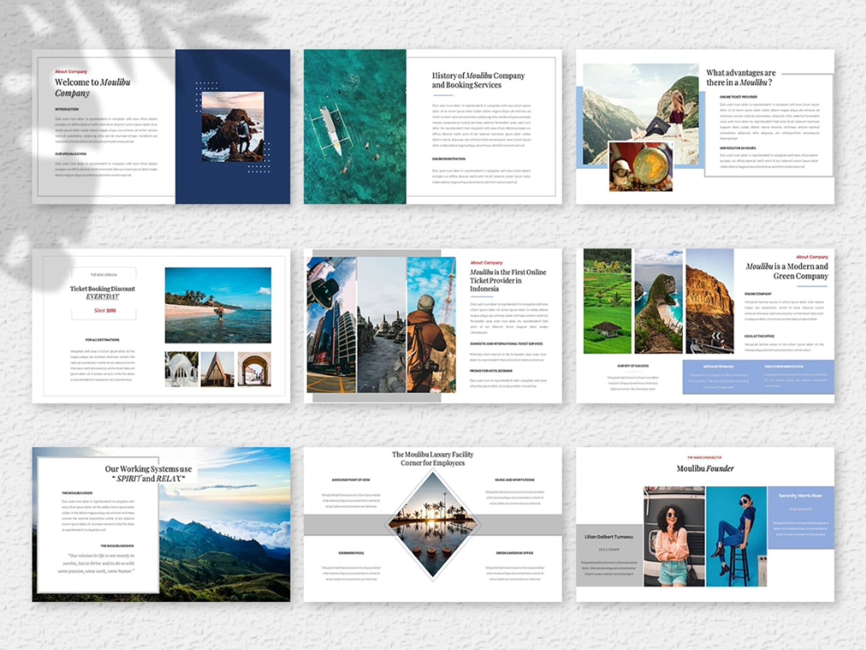This screenshot has width=866, height=650.
Task: Select the First Online Ticket Provider slide
Action: point(432,326)
